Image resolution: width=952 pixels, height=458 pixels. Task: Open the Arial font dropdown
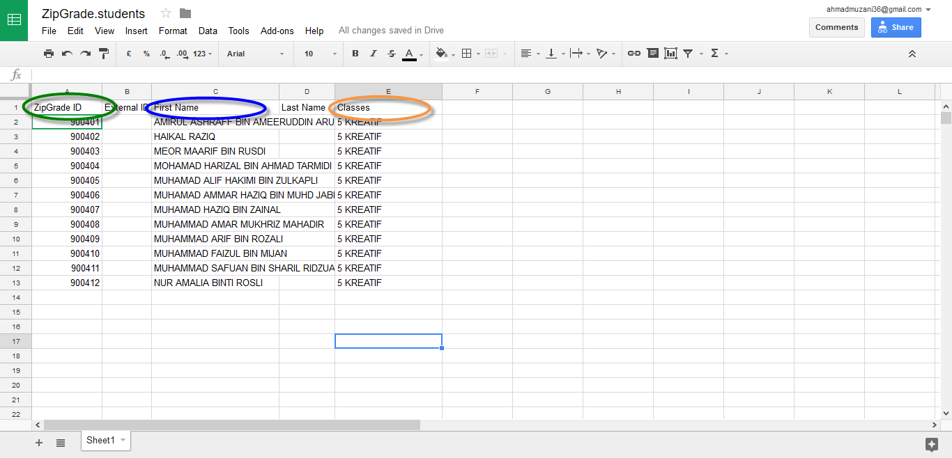(x=255, y=54)
